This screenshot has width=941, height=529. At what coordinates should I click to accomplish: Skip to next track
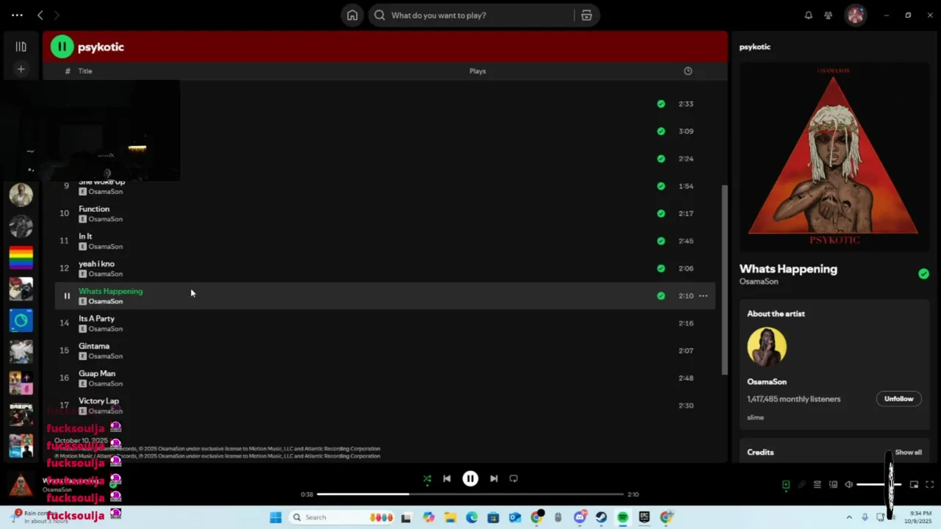pos(494,478)
